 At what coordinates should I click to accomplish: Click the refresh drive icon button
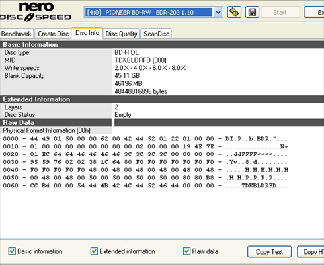(234, 12)
